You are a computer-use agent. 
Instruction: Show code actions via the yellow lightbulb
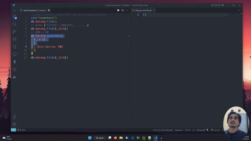[x=32, y=54]
